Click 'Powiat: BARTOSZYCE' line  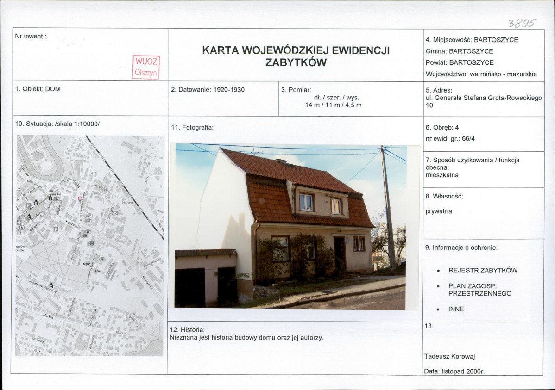click(460, 62)
